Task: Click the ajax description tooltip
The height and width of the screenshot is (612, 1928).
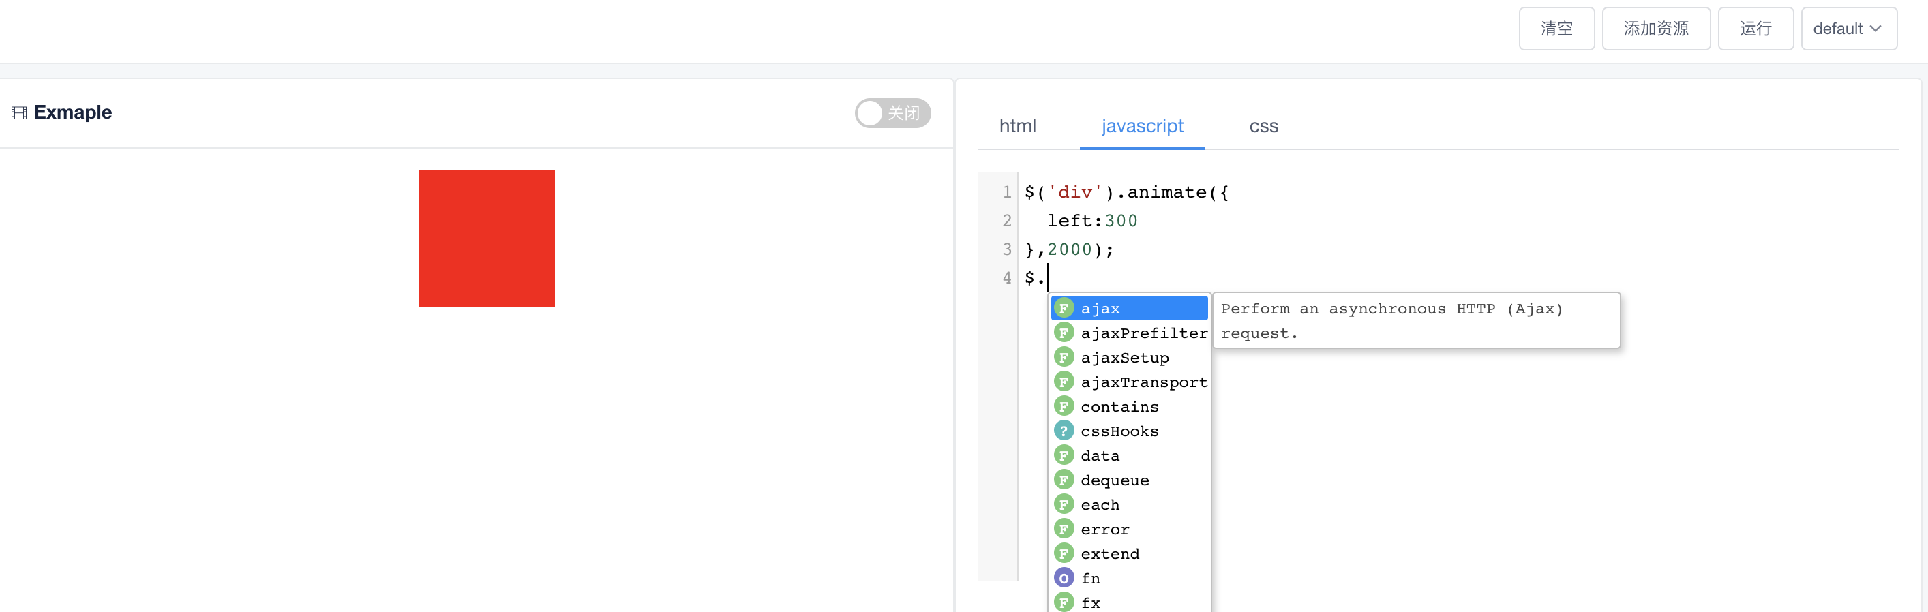Action: click(1416, 320)
